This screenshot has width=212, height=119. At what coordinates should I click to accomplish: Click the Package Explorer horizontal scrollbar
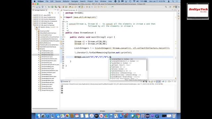[45, 109]
